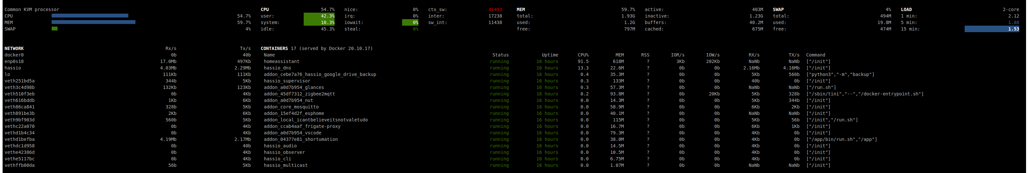Select the addon_45df7312_zigbee2mqtt container
The height and width of the screenshot is (173, 1028).
tap(299, 94)
